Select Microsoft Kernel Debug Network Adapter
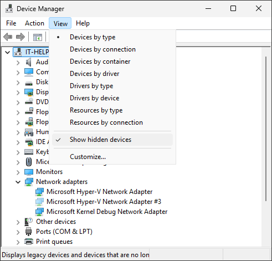 pyautogui.click(x=107, y=212)
